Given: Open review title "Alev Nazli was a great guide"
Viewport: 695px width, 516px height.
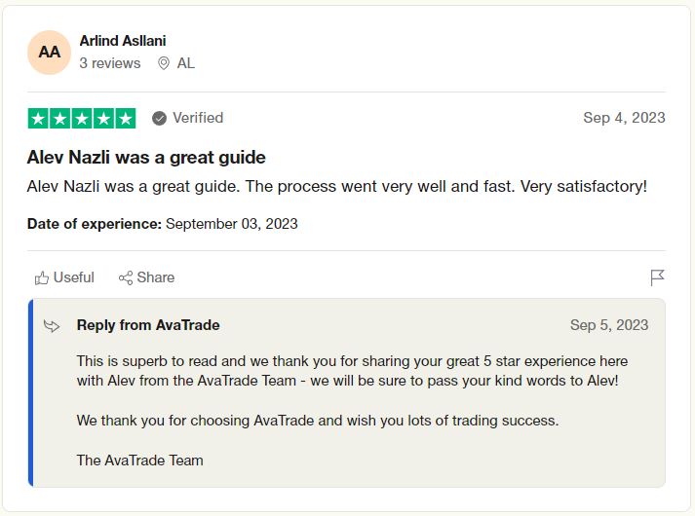Looking at the screenshot, I should tap(146, 158).
